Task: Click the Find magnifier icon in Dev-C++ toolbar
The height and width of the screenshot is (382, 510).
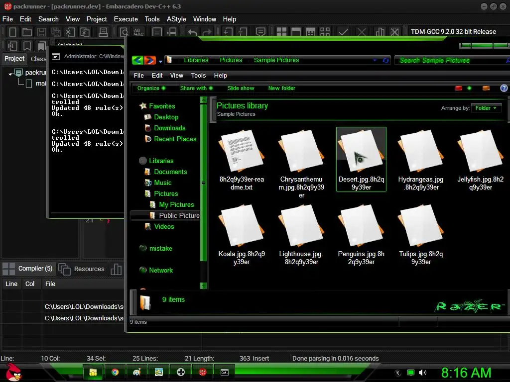Action: tap(124, 32)
